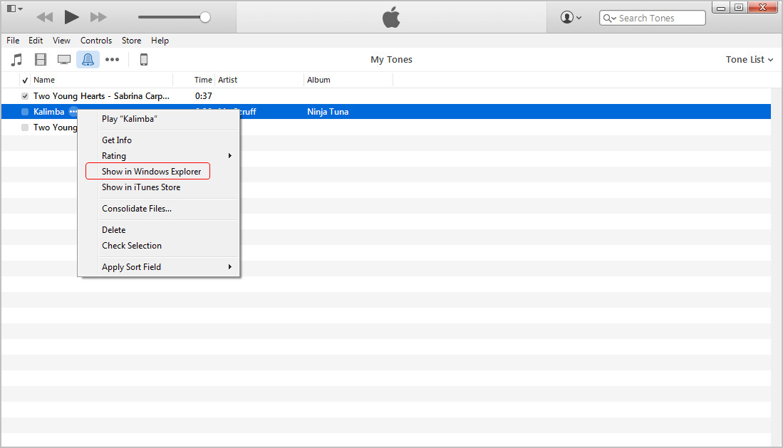The height and width of the screenshot is (448, 783).
Task: Open the Controls menu
Action: 96,41
